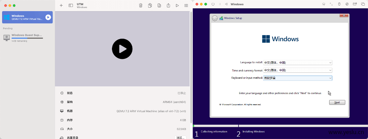The width and height of the screenshot is (368, 139).
Task: Click the resize display arrows icon
Action: point(331,4)
